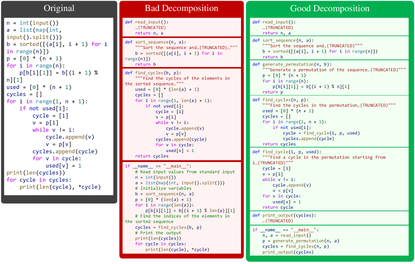Click "cycles = find_cycles(n, p)" line

coord(295,246)
